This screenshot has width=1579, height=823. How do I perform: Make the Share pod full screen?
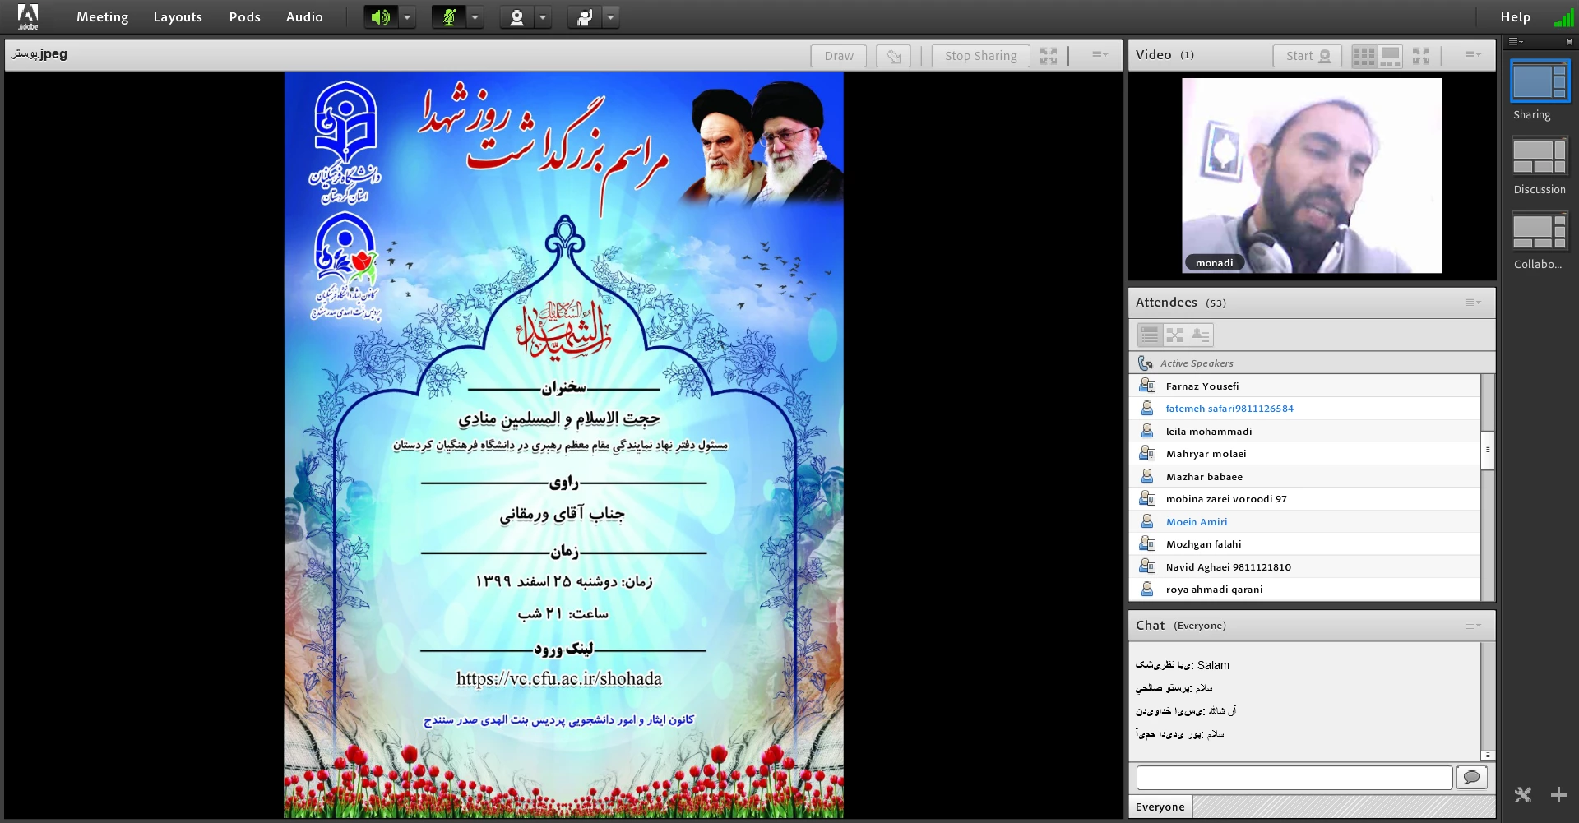(1049, 56)
